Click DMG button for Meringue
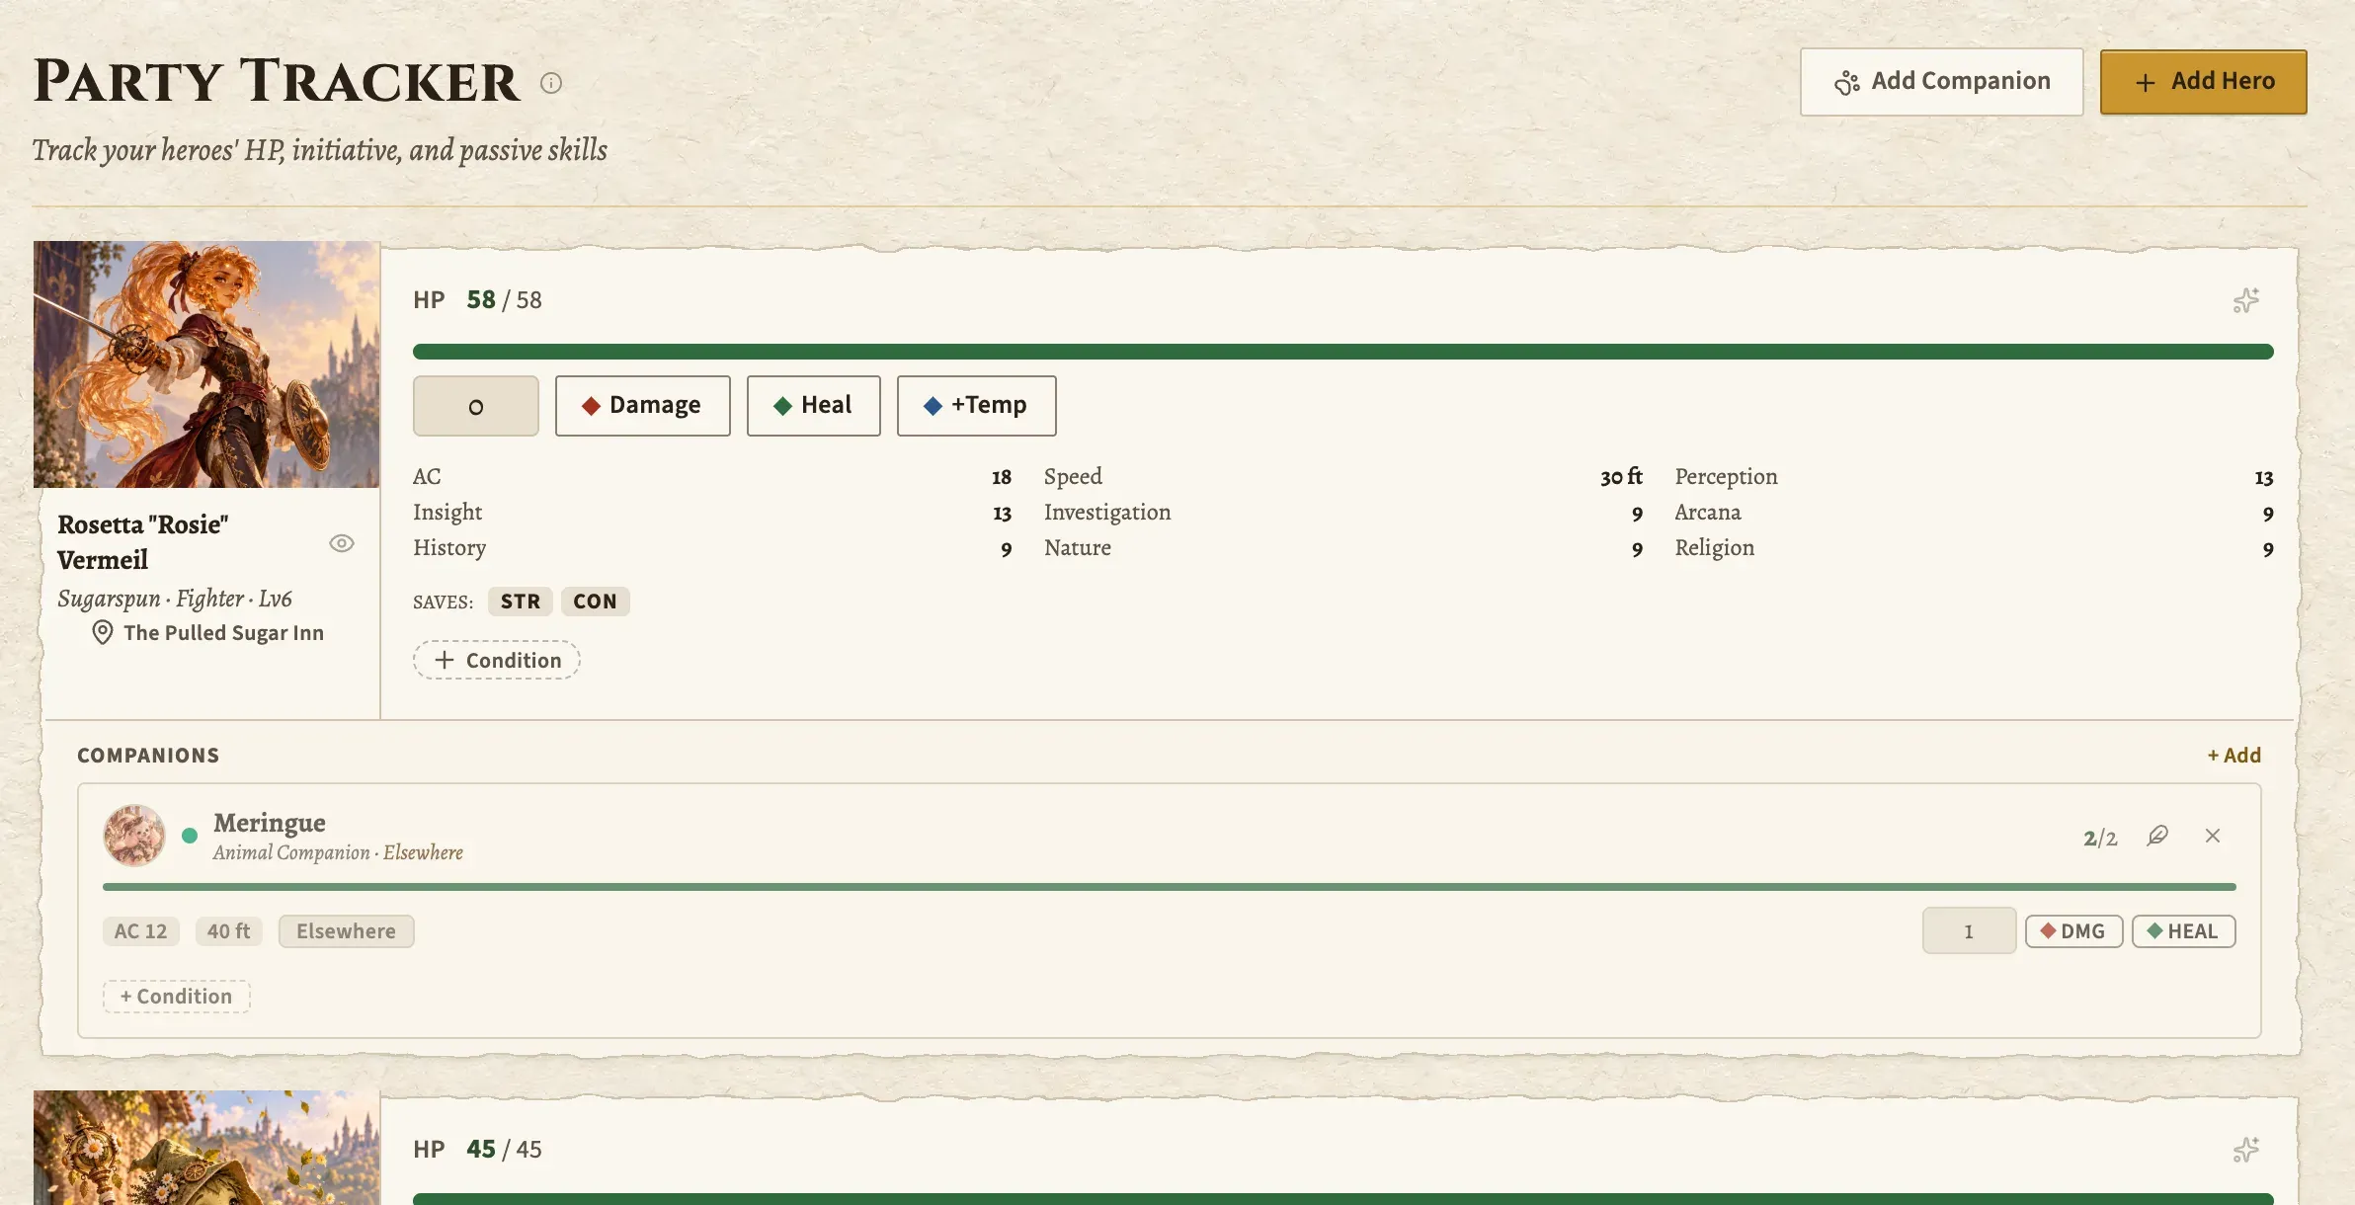 tap(2073, 931)
